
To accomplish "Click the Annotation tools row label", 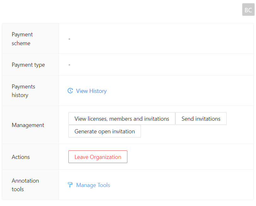I will (x=25, y=185).
